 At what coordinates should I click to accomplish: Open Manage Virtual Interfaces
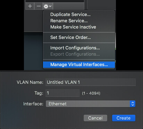click(x=79, y=65)
